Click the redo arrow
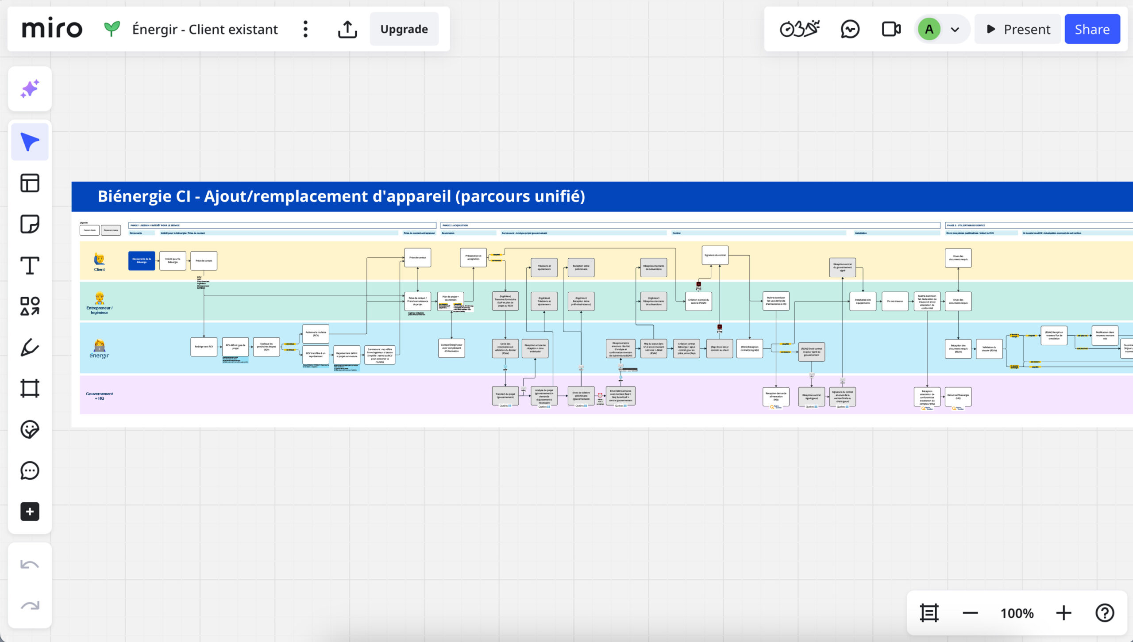 [x=30, y=606]
